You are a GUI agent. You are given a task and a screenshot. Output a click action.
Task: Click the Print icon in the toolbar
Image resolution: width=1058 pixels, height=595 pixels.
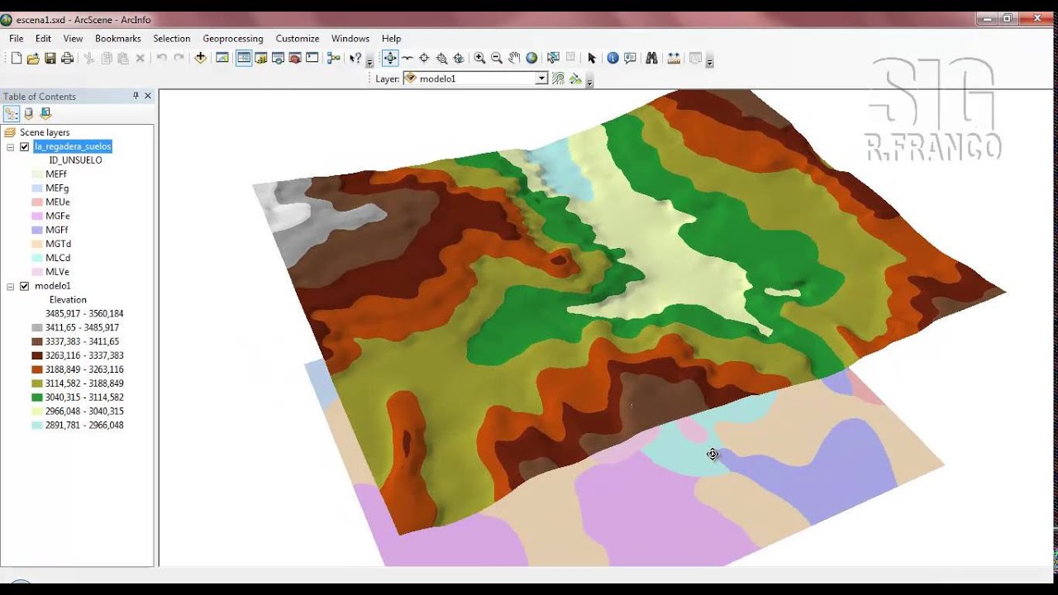coord(68,58)
